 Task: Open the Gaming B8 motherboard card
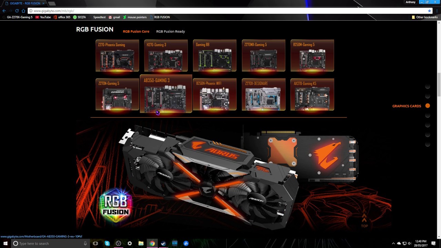coord(215,55)
